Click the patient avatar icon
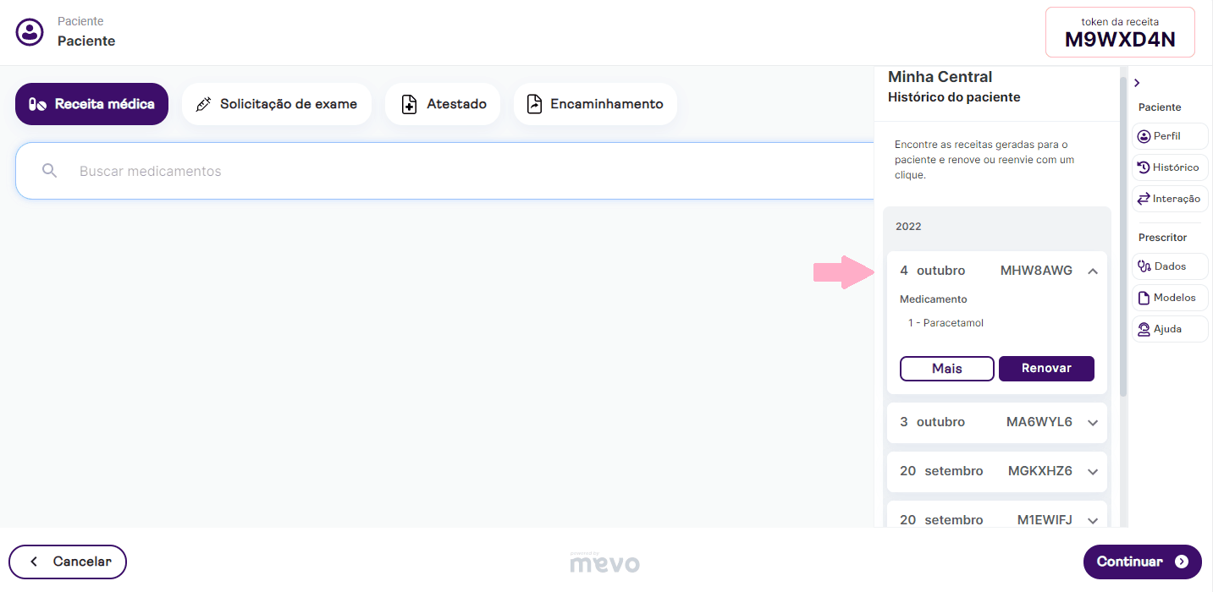The width and height of the screenshot is (1213, 592). pos(30,32)
